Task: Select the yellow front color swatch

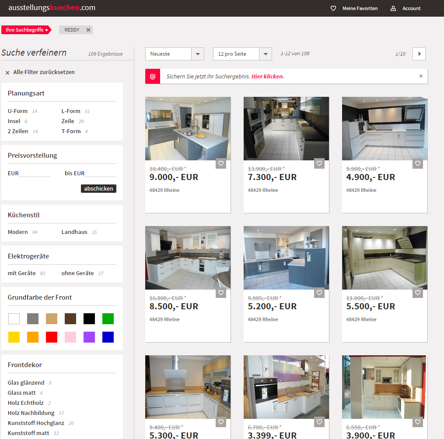Action: pos(14,337)
